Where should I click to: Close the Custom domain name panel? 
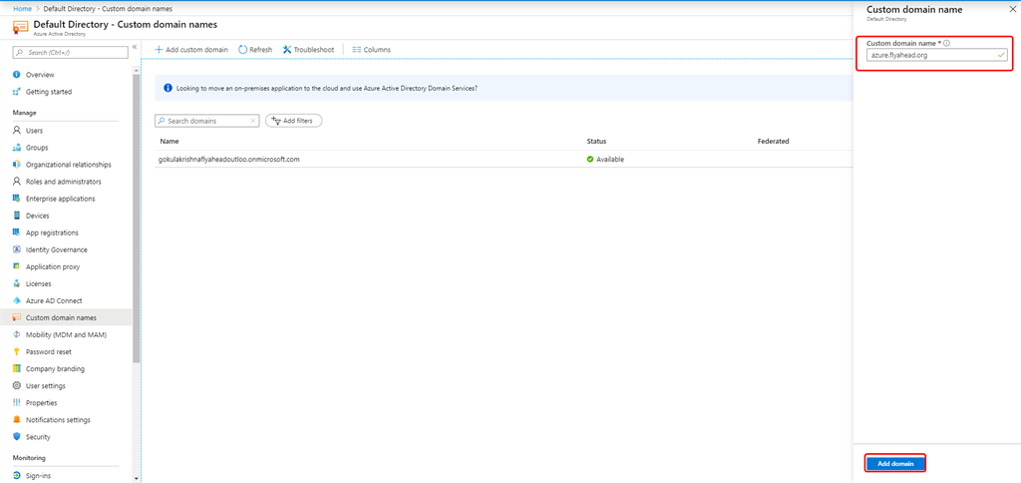click(1008, 9)
